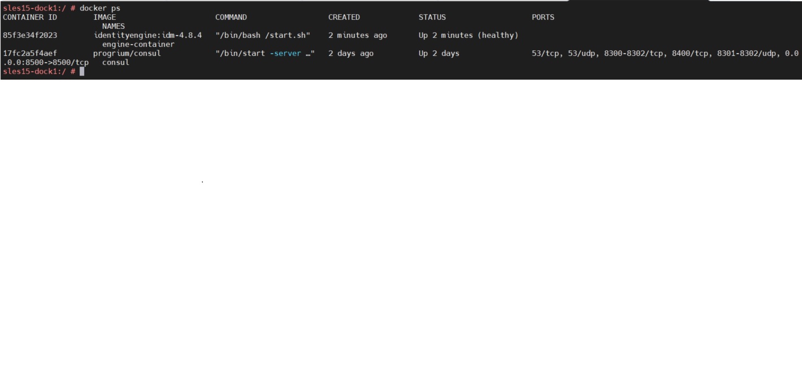Click the PORTS column header
Screen dimensions: 802x366
(x=542, y=17)
